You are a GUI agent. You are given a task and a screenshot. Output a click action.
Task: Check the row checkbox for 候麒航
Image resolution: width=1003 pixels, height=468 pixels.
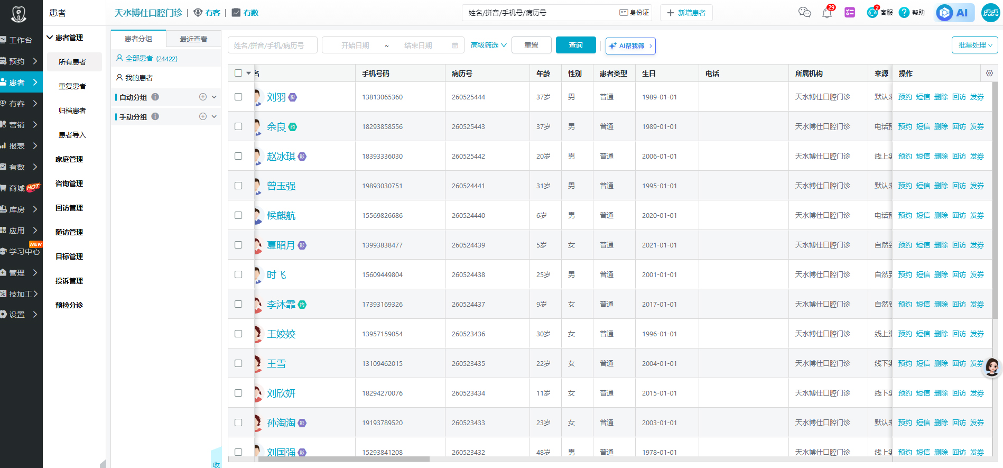click(238, 215)
